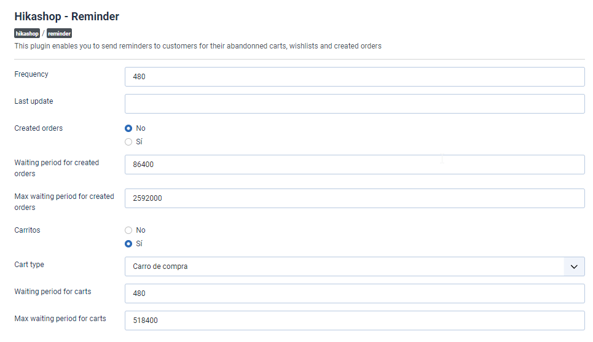Click the Max waiting period for created orders field
The height and width of the screenshot is (342, 593).
[x=355, y=198]
